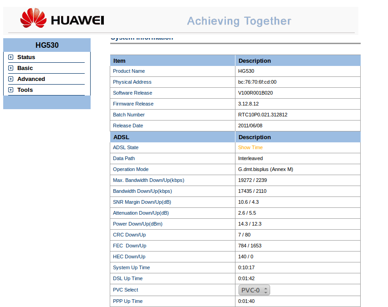The image size is (388, 307).
Task: Click the Show Time status text
Action: point(250,147)
